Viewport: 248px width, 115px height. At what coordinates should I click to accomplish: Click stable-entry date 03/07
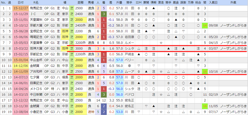[x=213, y=49]
